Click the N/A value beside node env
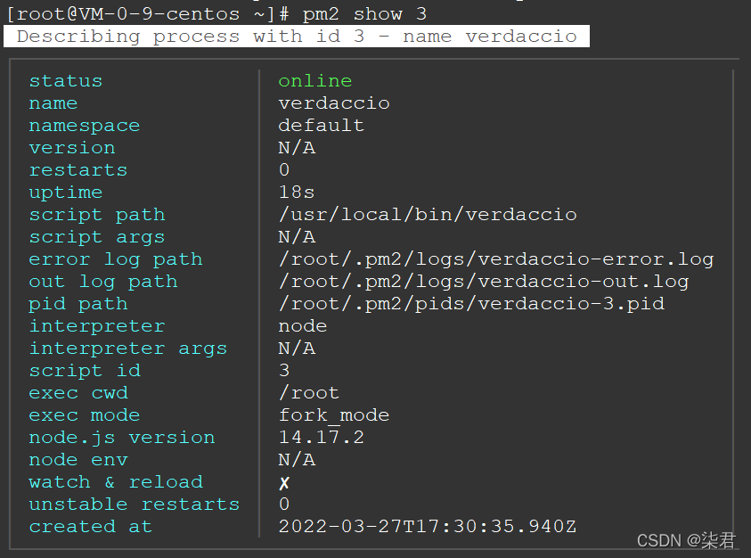751x558 pixels. (x=297, y=460)
